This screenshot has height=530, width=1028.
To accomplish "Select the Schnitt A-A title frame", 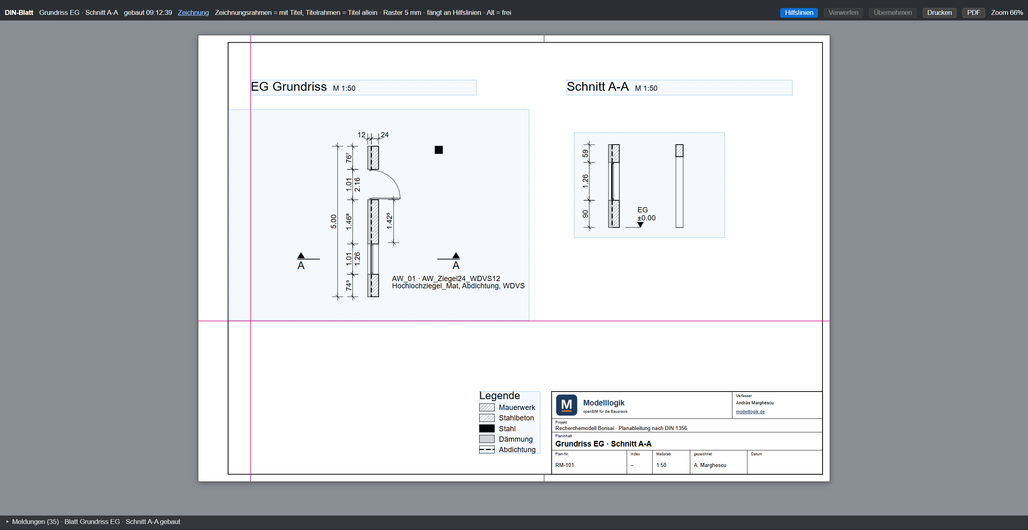I will click(679, 88).
